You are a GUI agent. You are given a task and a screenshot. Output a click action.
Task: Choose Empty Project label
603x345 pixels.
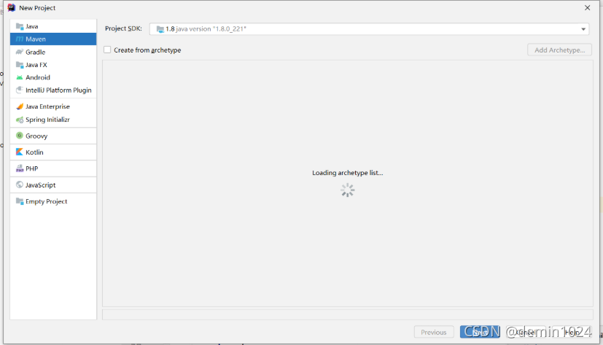click(x=47, y=201)
